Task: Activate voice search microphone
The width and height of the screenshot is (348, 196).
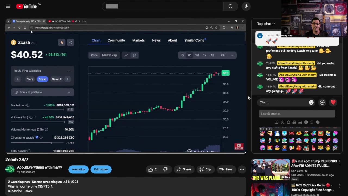Action: point(246,7)
